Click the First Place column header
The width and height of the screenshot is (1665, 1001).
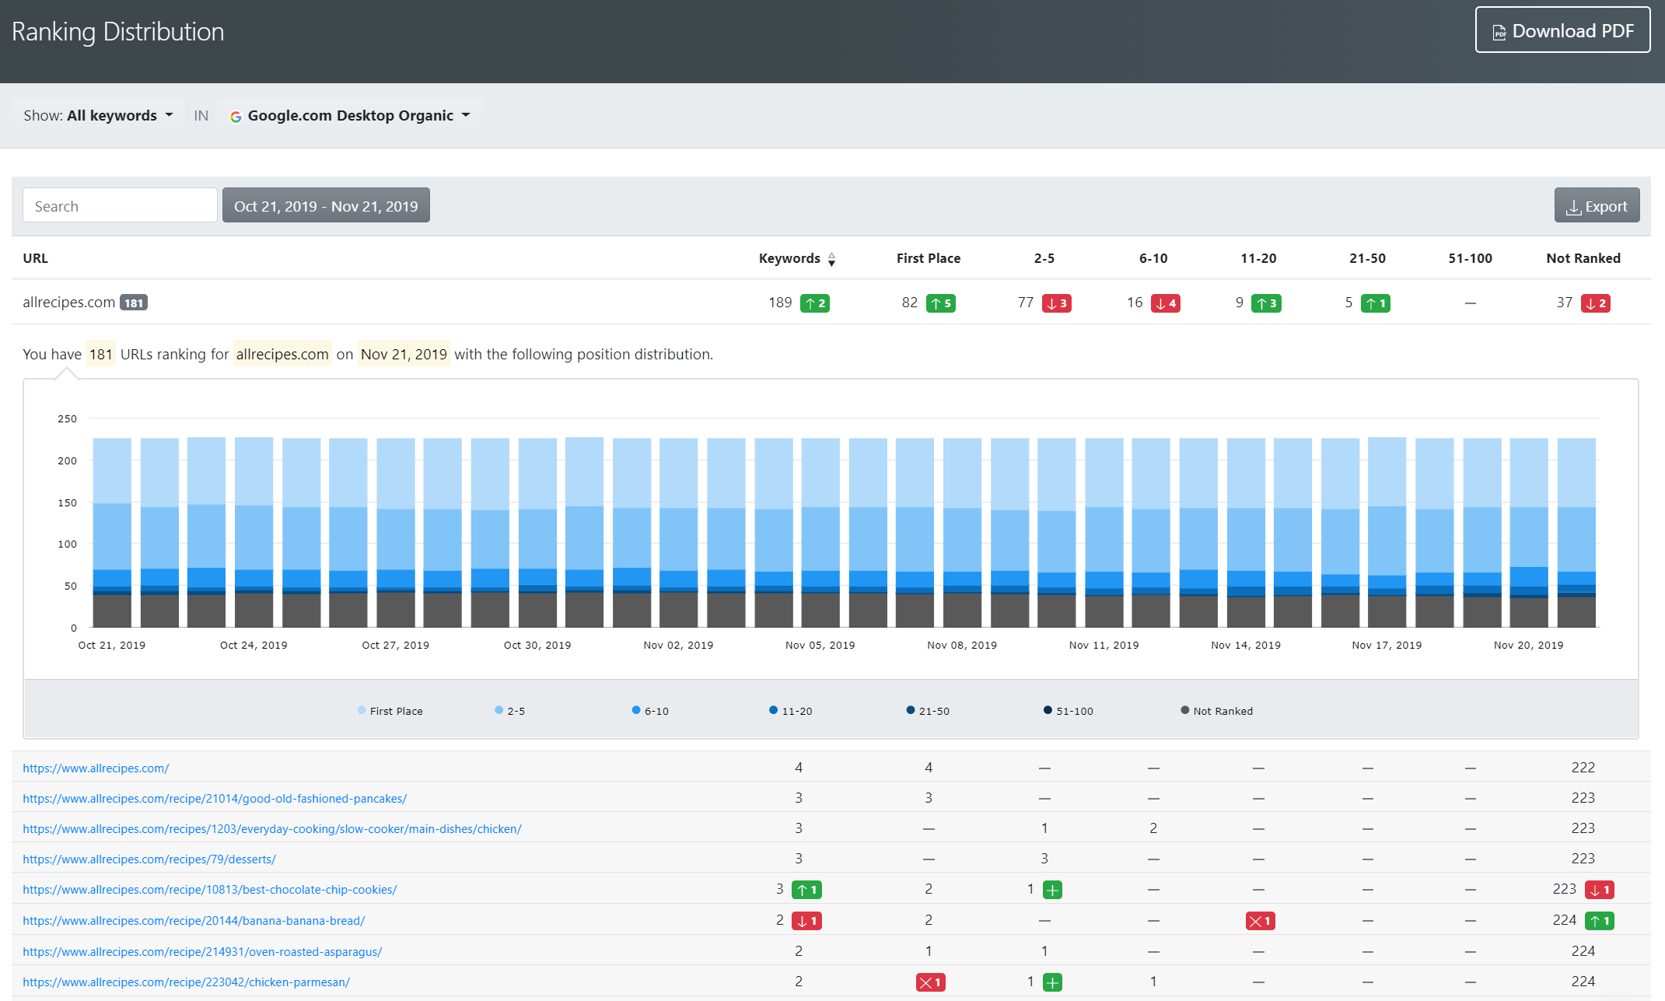coord(928,258)
